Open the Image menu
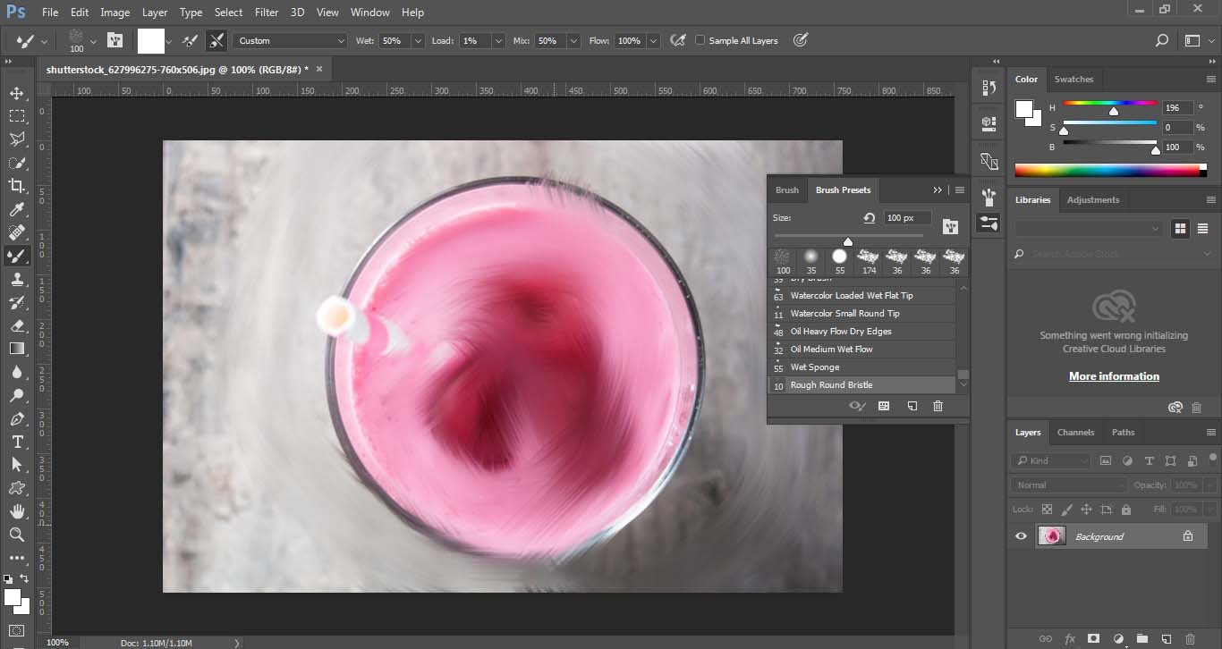 coord(115,13)
